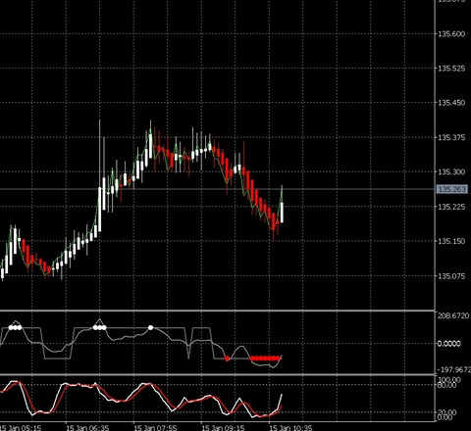Screen dimensions: 471x431
Task: Click the 135.300 price axis label
Action: (451, 172)
